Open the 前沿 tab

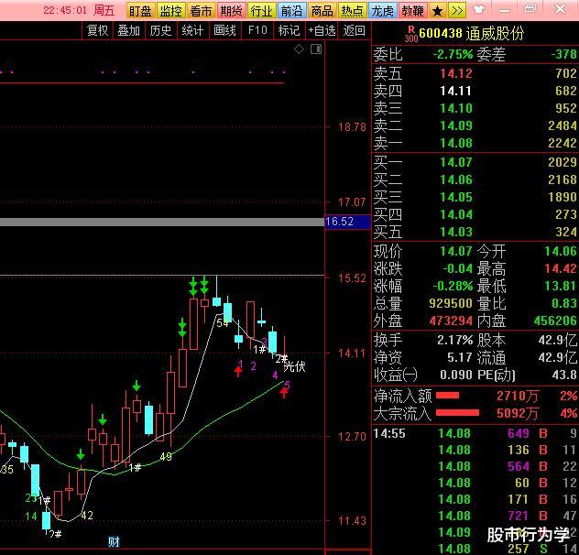[x=291, y=11]
